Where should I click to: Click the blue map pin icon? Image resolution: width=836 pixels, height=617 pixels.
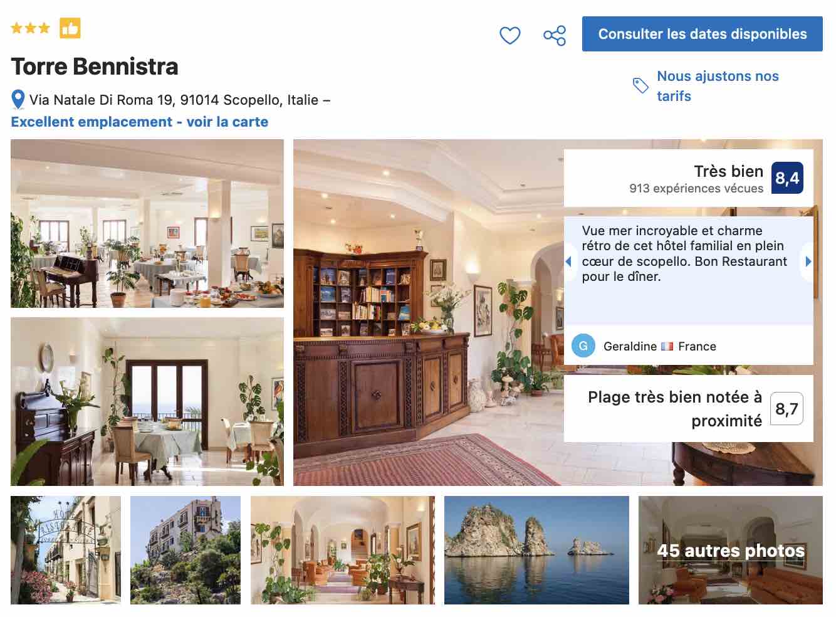18,100
